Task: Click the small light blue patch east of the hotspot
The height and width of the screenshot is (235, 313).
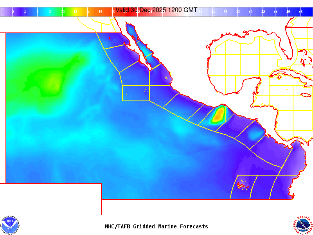Action: coord(256,134)
